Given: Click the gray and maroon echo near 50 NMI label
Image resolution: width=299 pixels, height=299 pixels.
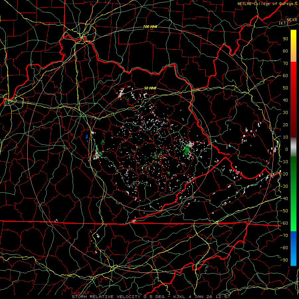Looking at the screenshot, I should [124, 92].
